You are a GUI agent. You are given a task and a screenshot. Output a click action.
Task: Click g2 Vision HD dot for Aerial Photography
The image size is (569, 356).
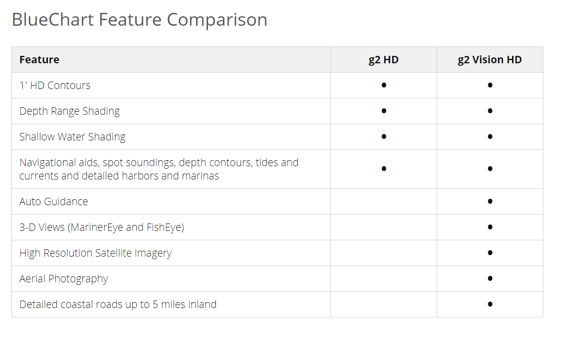[490, 278]
